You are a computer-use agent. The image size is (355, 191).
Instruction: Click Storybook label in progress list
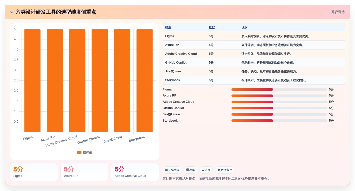170,121
